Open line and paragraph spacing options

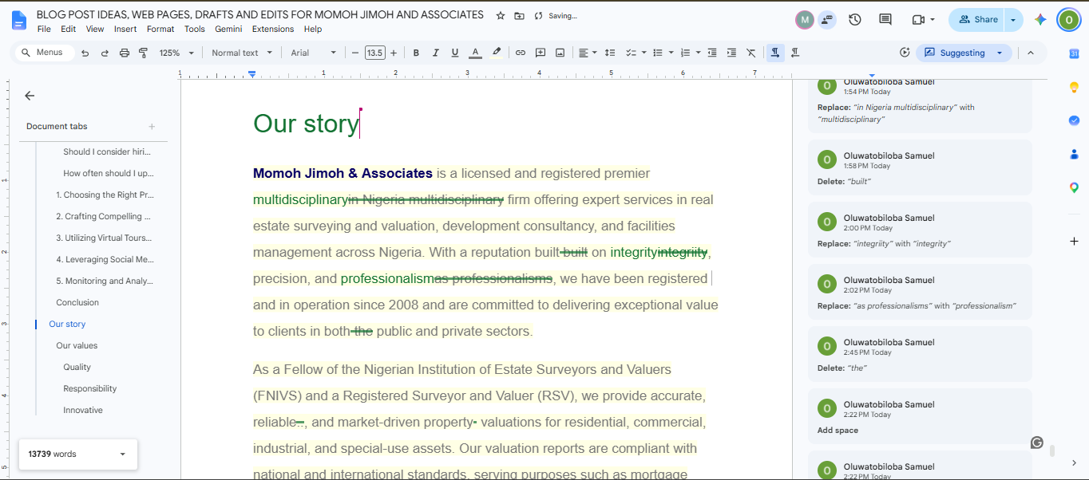610,53
